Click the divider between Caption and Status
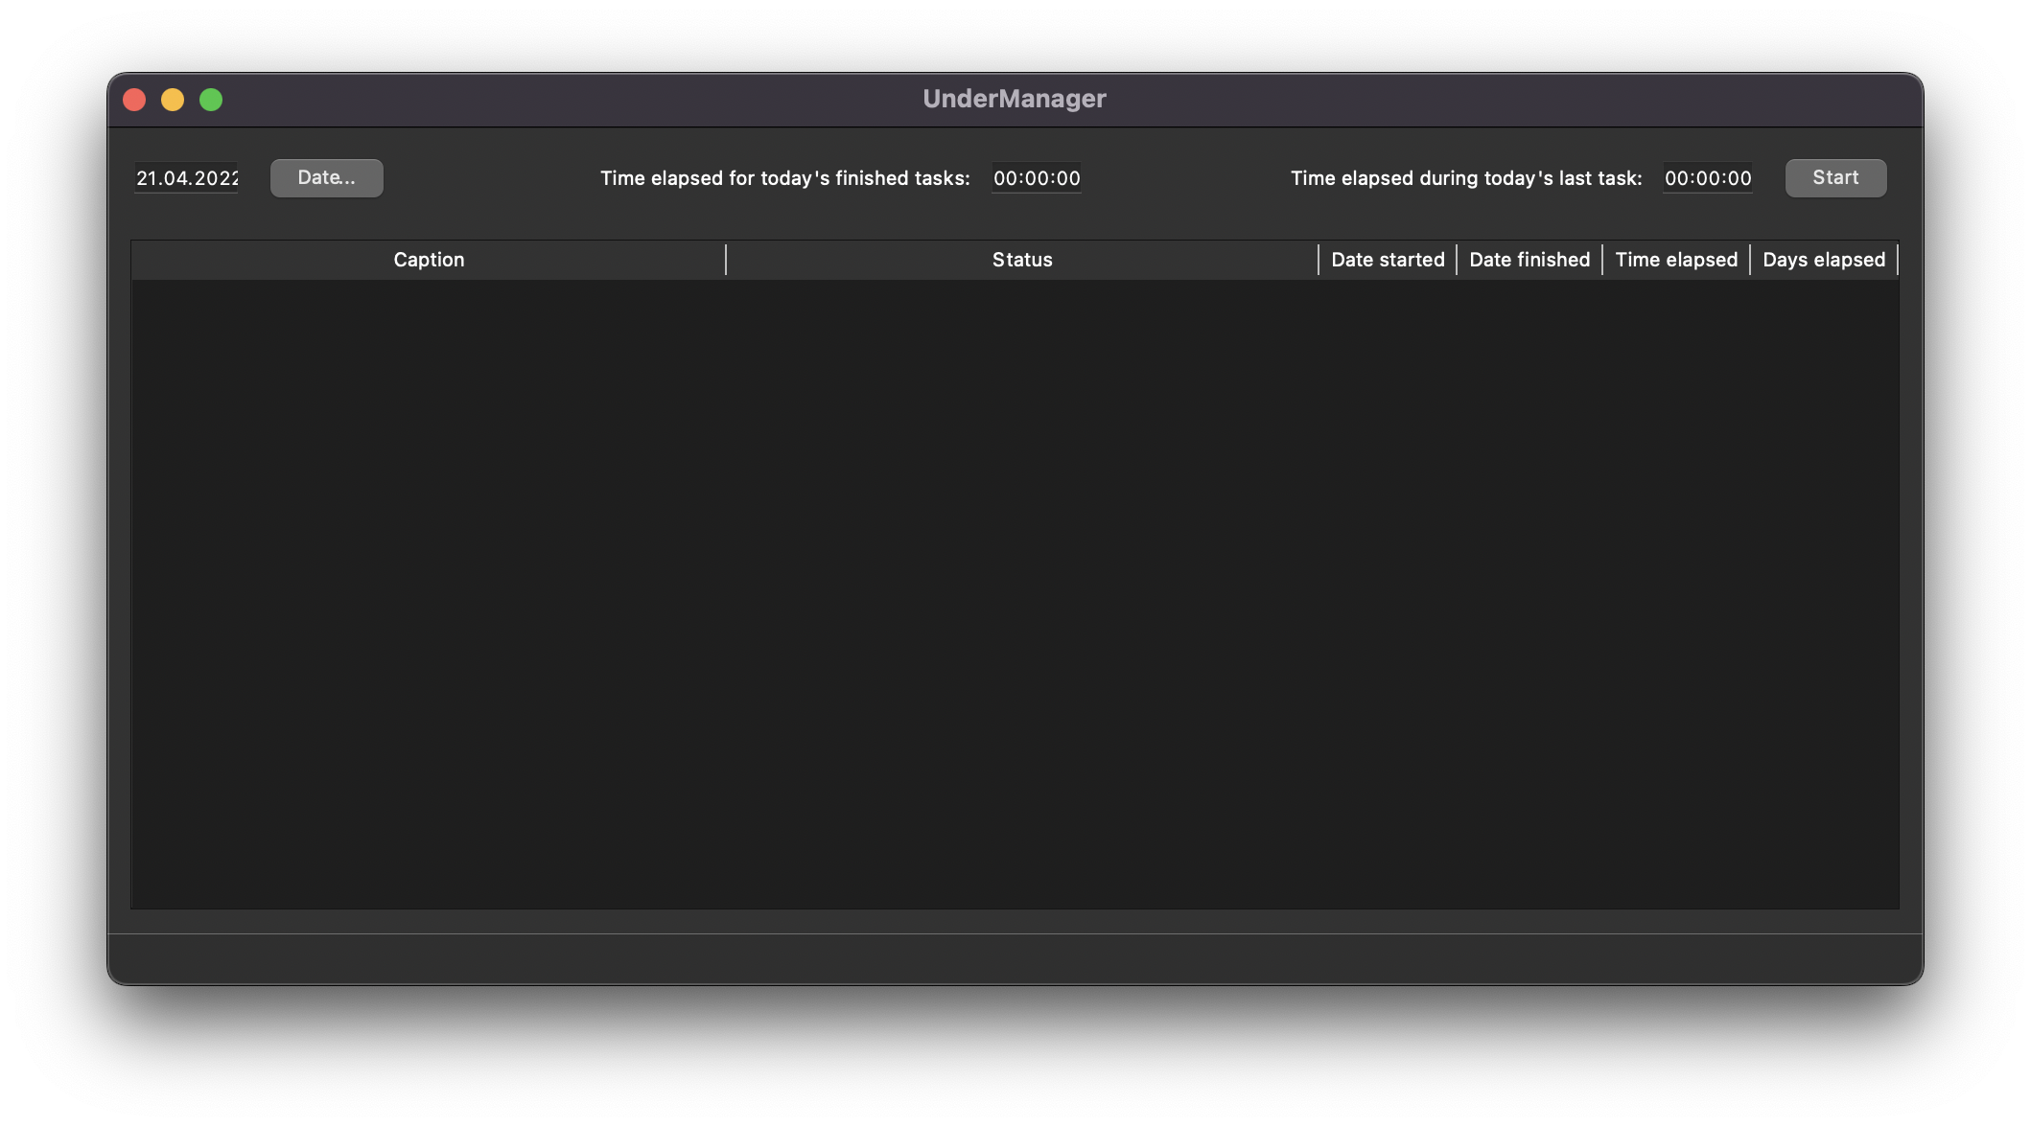 pyautogui.click(x=726, y=259)
